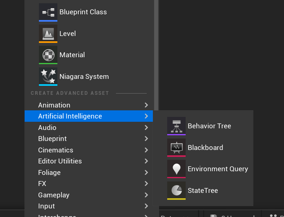Expand the FX chevron arrow

(x=146, y=183)
